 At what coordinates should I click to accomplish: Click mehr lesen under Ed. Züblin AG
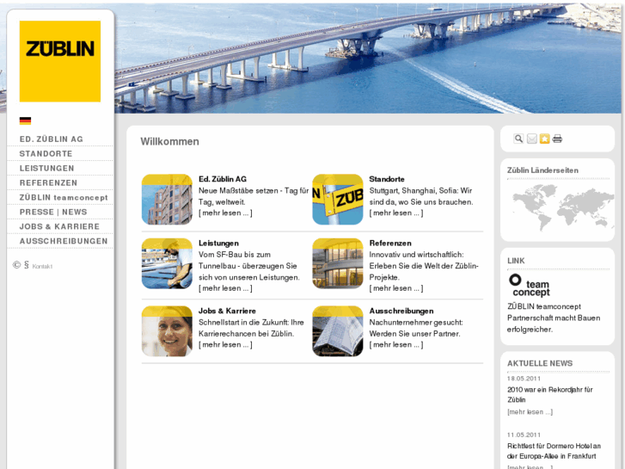pos(225,213)
